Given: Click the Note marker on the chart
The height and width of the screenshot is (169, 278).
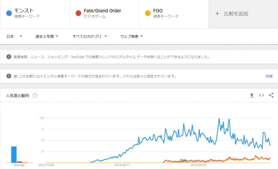Looking at the screenshot, I should point(184,160).
